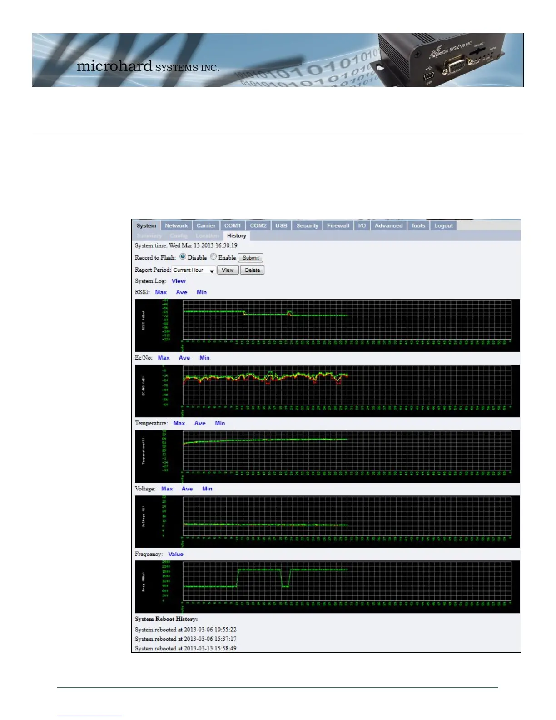Click the Logout tab
Viewport: 556px width, 720px height.
pyautogui.click(x=443, y=225)
